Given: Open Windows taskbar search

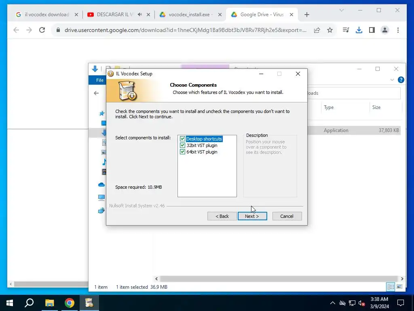Looking at the screenshot, I should [29, 303].
